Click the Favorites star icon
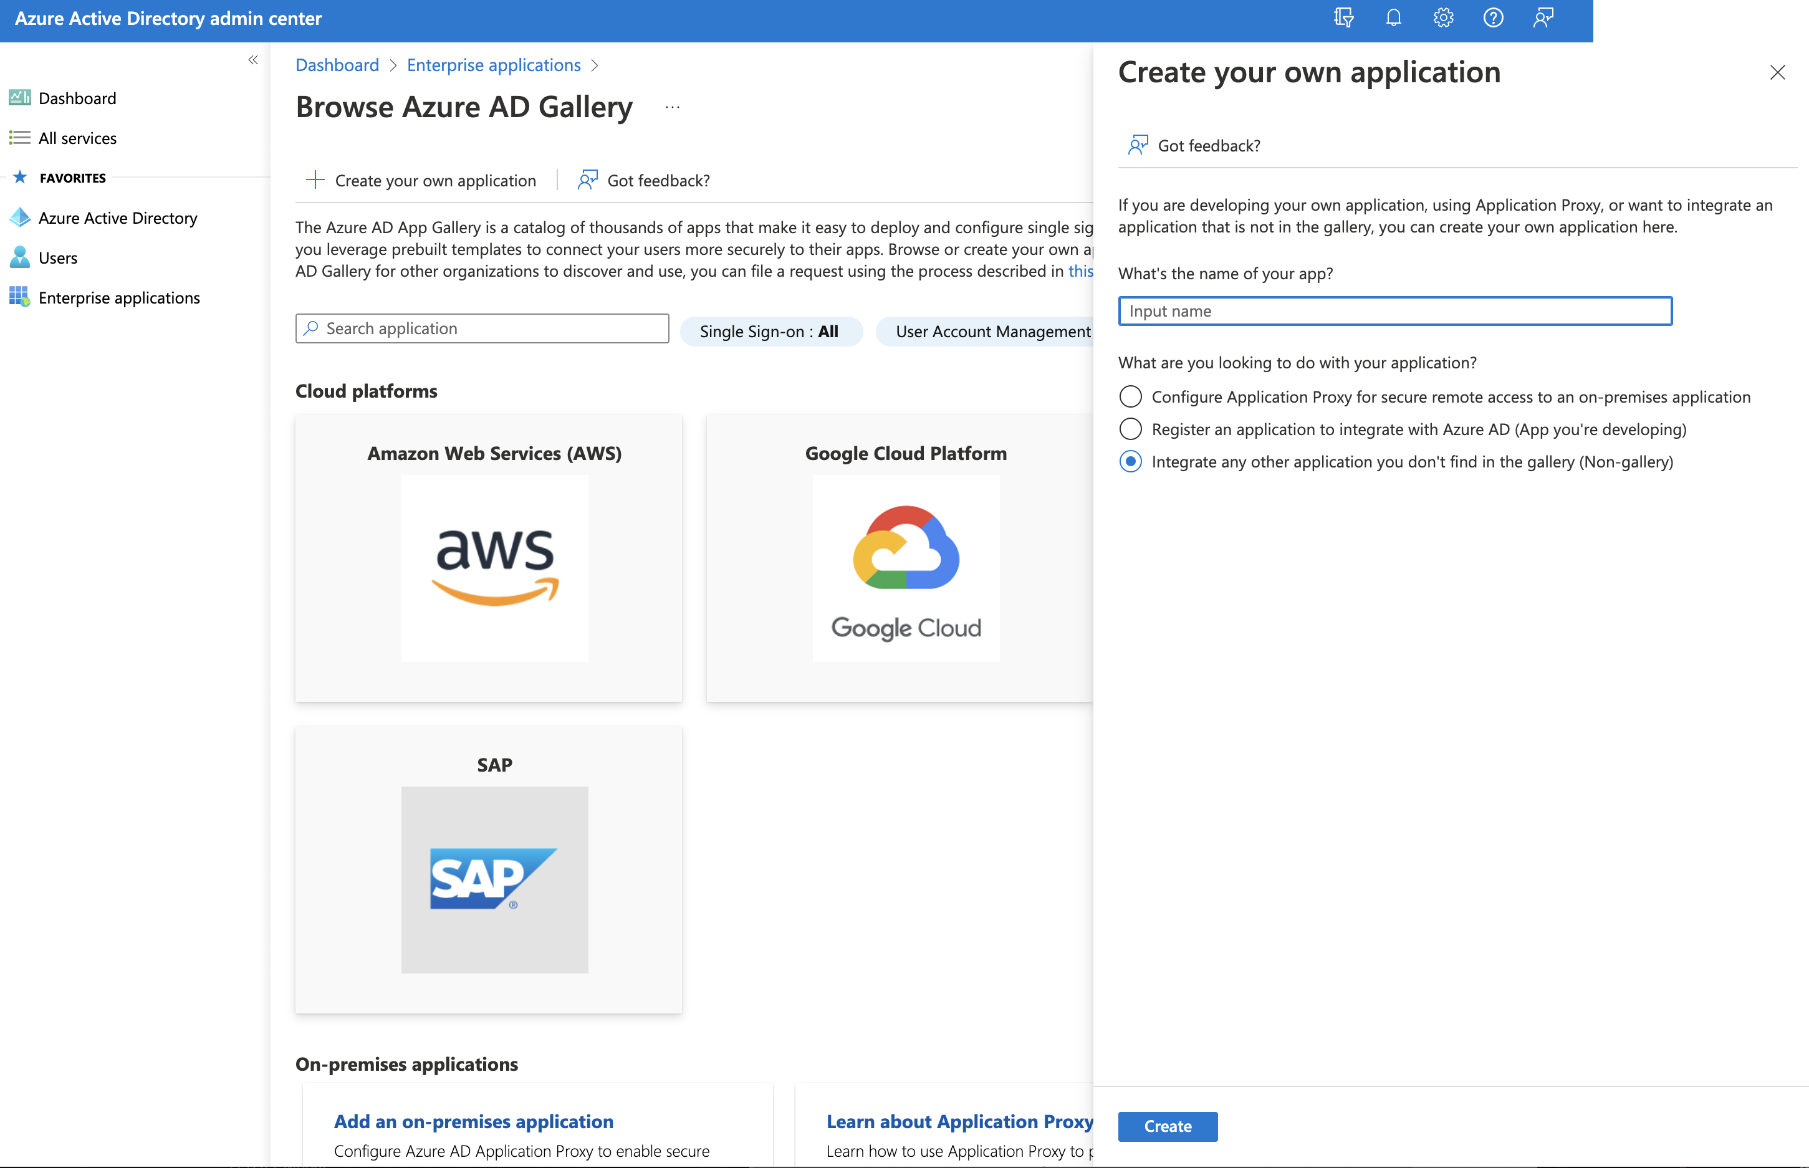The height and width of the screenshot is (1168, 1809). coord(21,178)
